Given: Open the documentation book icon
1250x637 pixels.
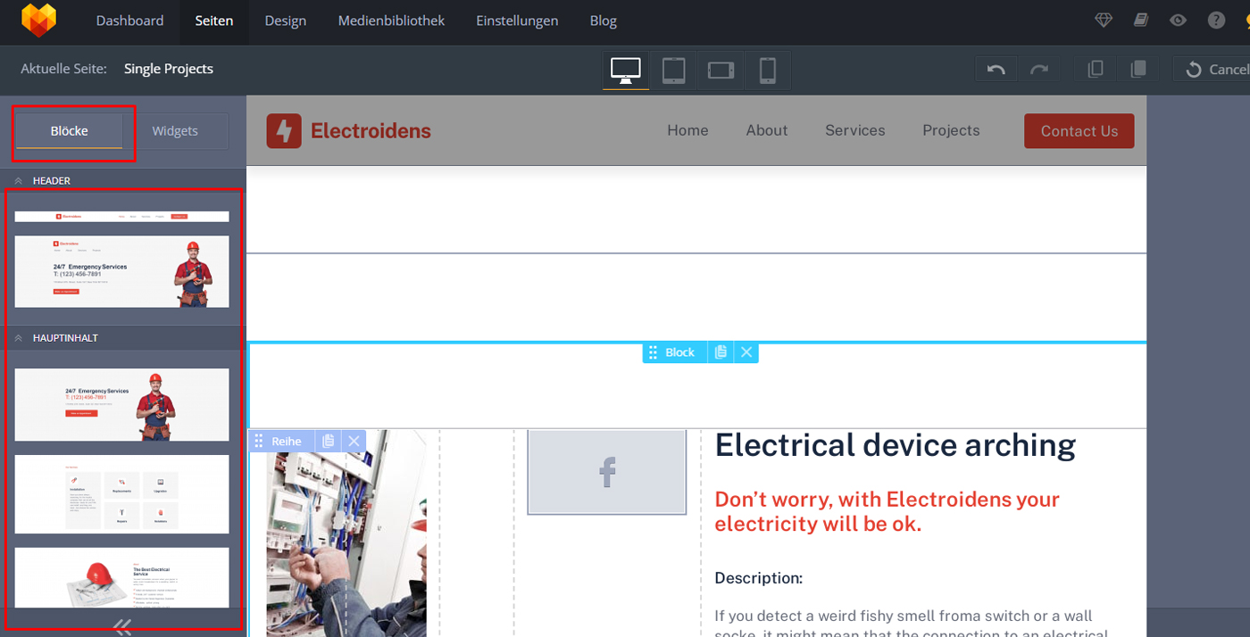Looking at the screenshot, I should tap(1141, 21).
